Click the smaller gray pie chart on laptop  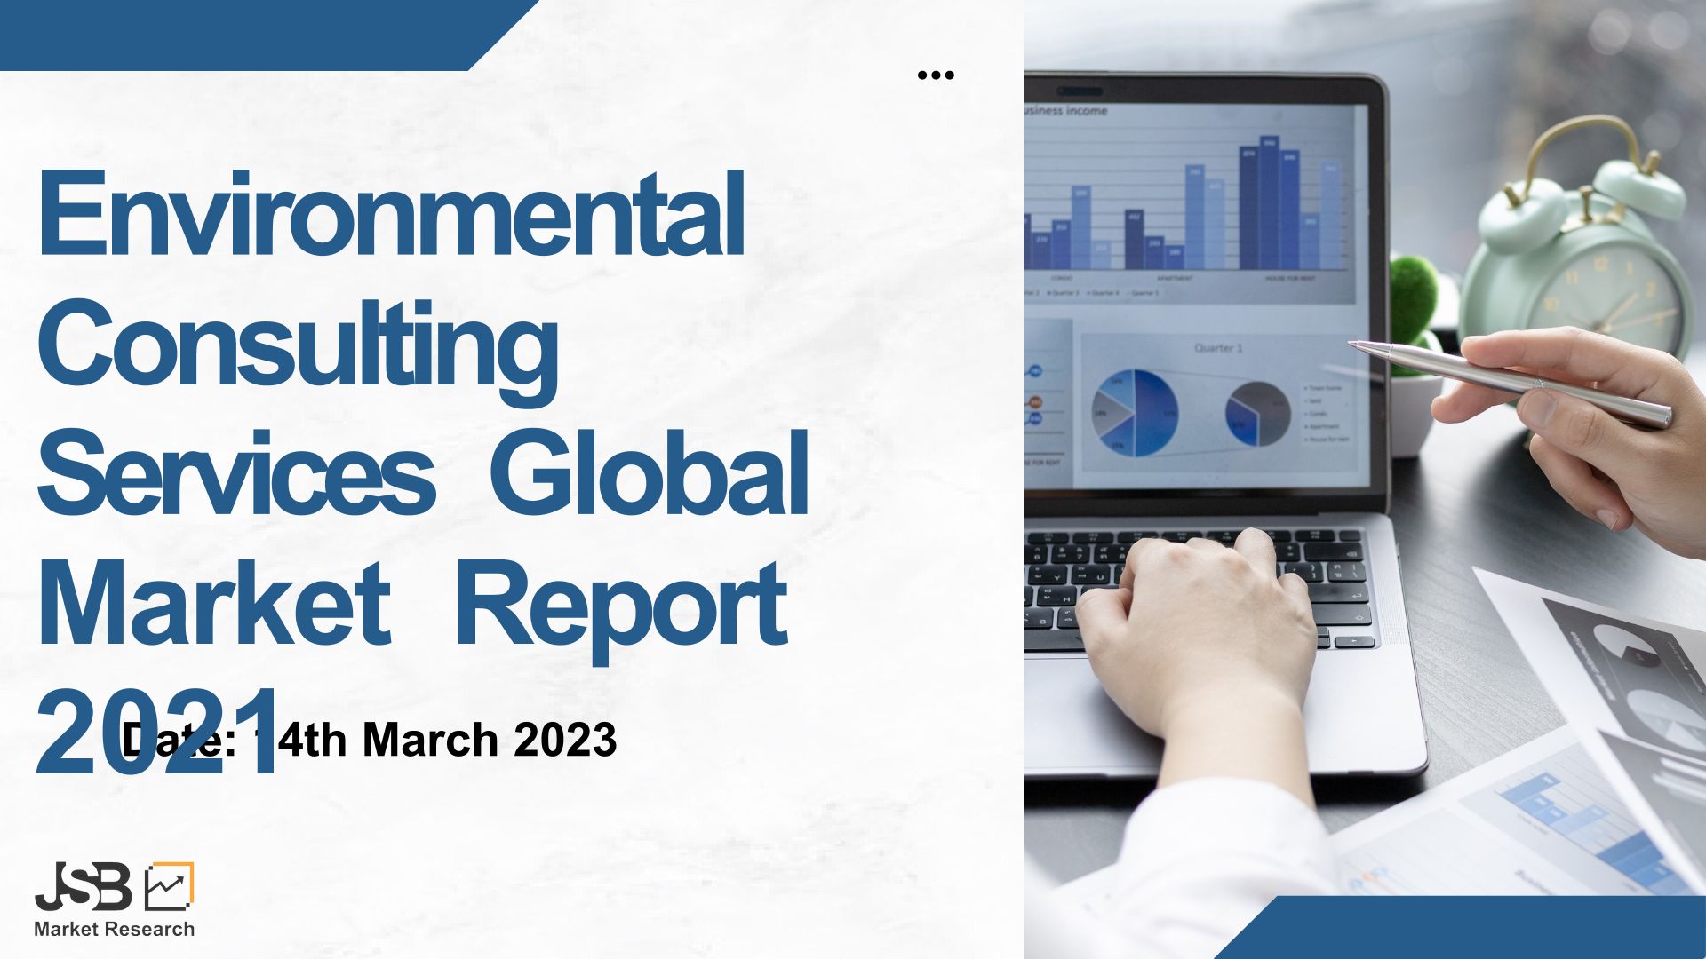click(x=1257, y=414)
